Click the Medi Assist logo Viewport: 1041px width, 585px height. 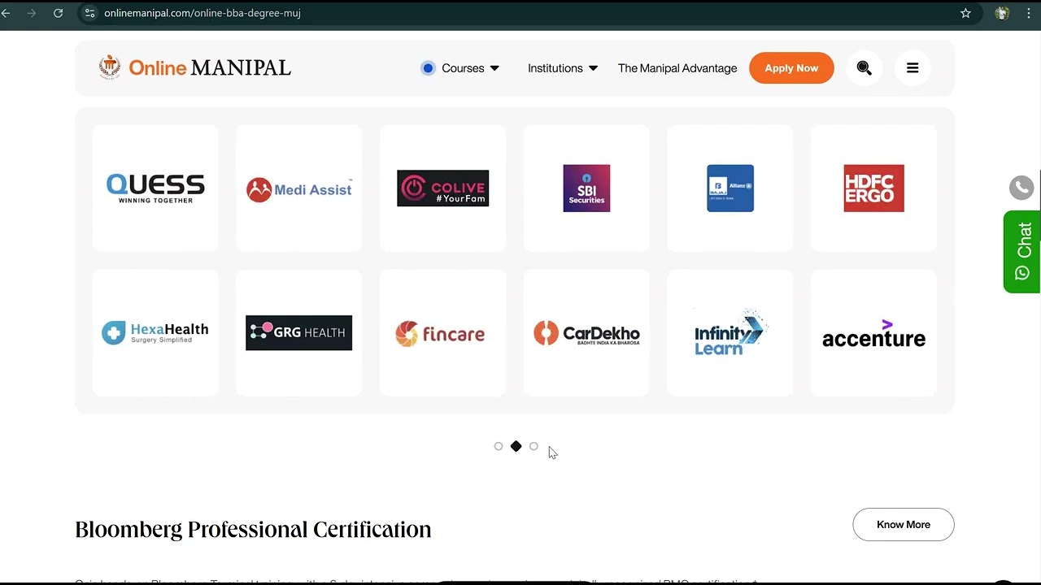[x=299, y=189]
